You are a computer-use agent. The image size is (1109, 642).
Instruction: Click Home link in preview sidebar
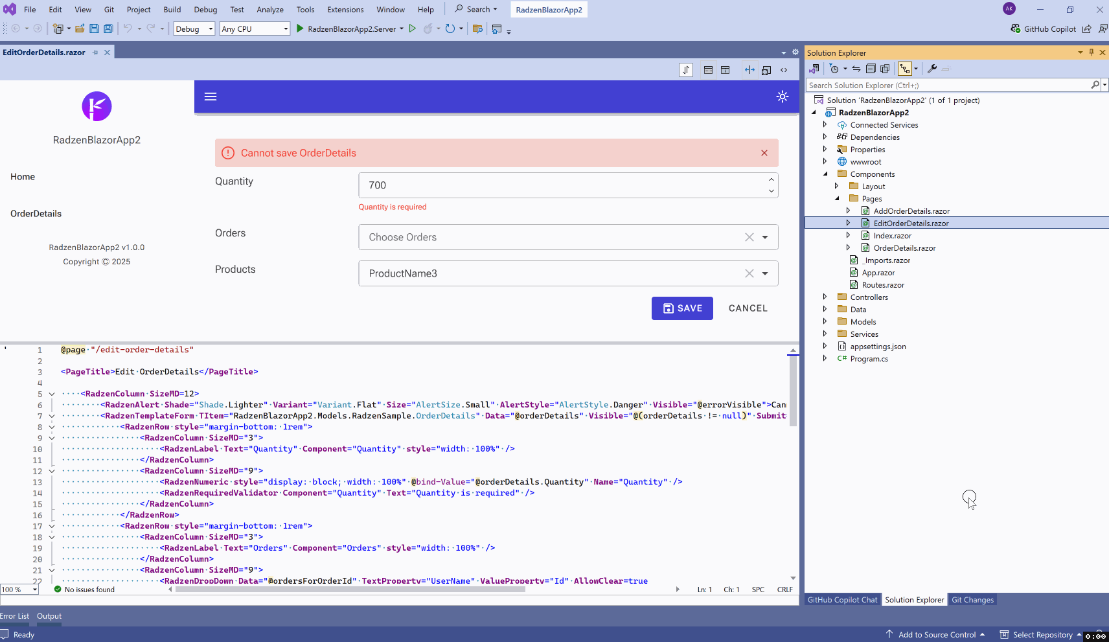pos(23,177)
